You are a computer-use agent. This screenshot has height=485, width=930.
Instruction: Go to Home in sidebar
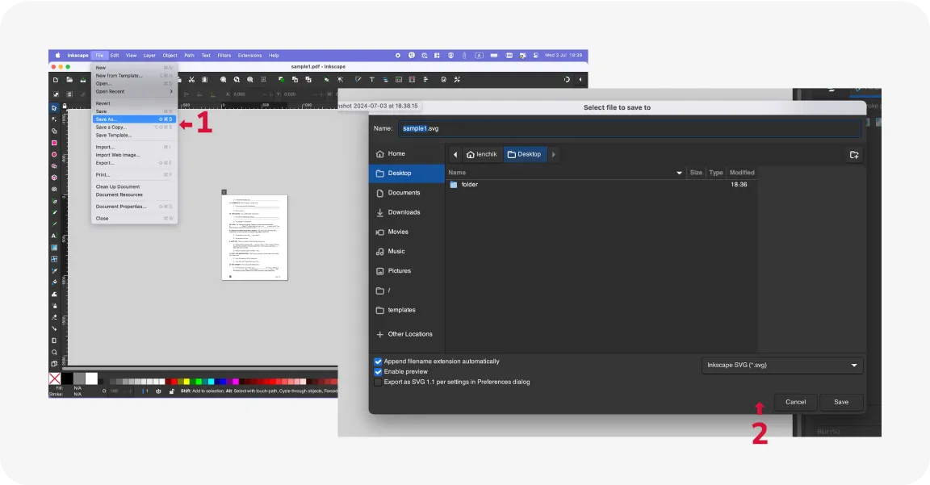pos(406,153)
